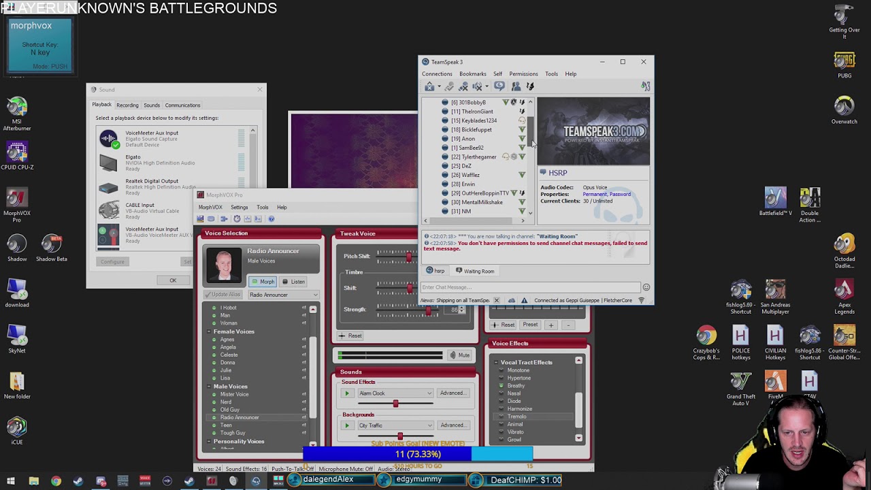Viewport: 871px width, 490px height.
Task: Switch to the Waiting Room chat tab
Action: click(474, 271)
